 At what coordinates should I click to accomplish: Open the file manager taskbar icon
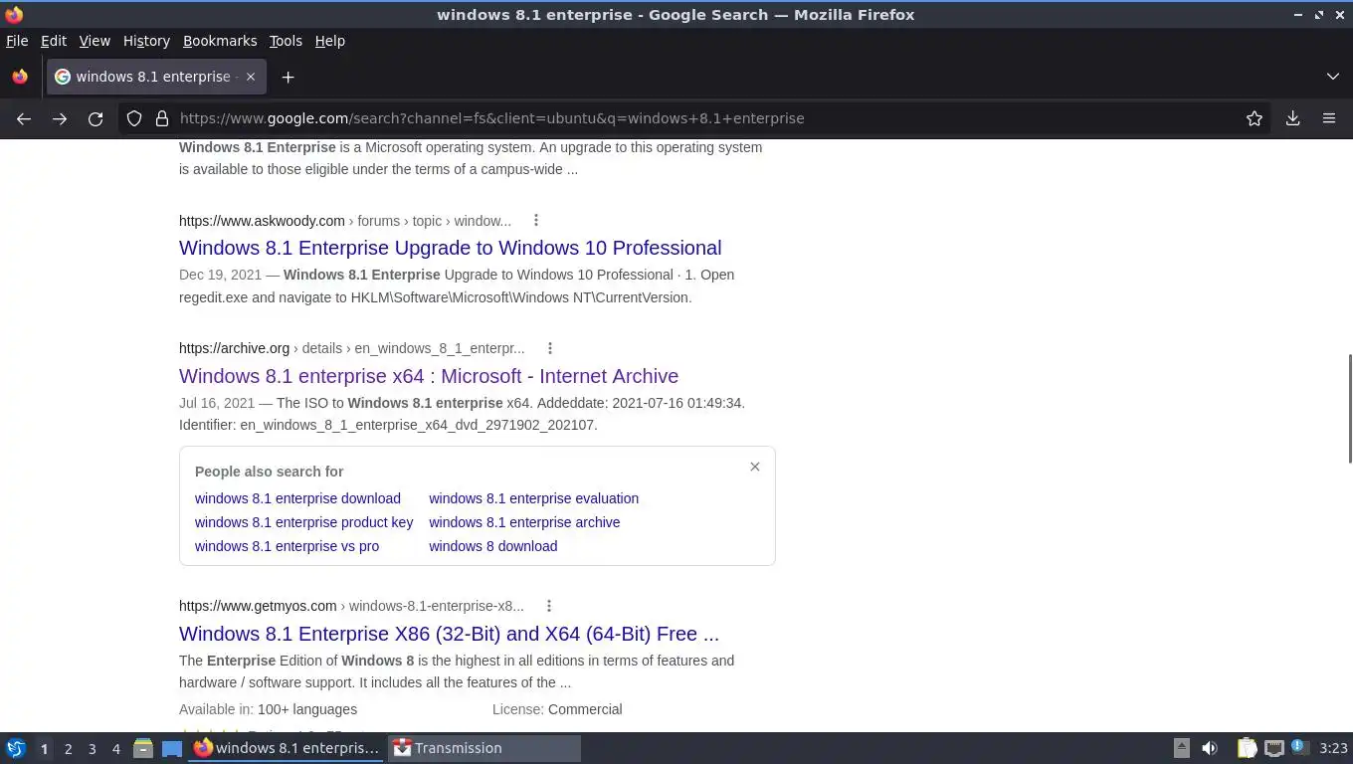click(x=143, y=748)
